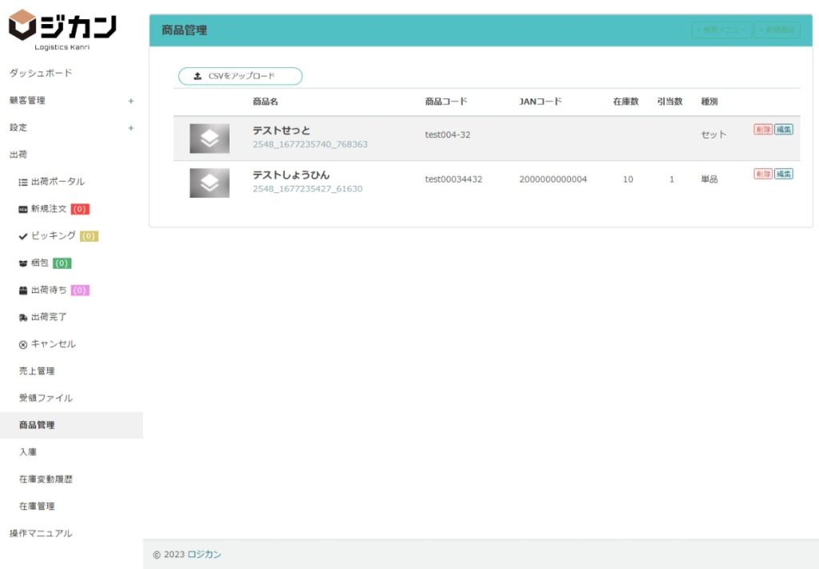Expand the 設定 menu plus sign
The image size is (819, 569).
(131, 128)
